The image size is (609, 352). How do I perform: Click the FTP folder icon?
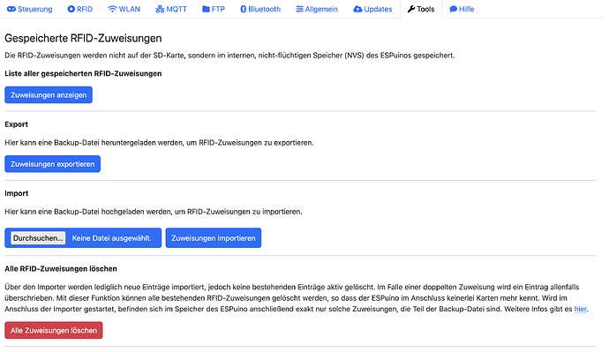click(206, 9)
